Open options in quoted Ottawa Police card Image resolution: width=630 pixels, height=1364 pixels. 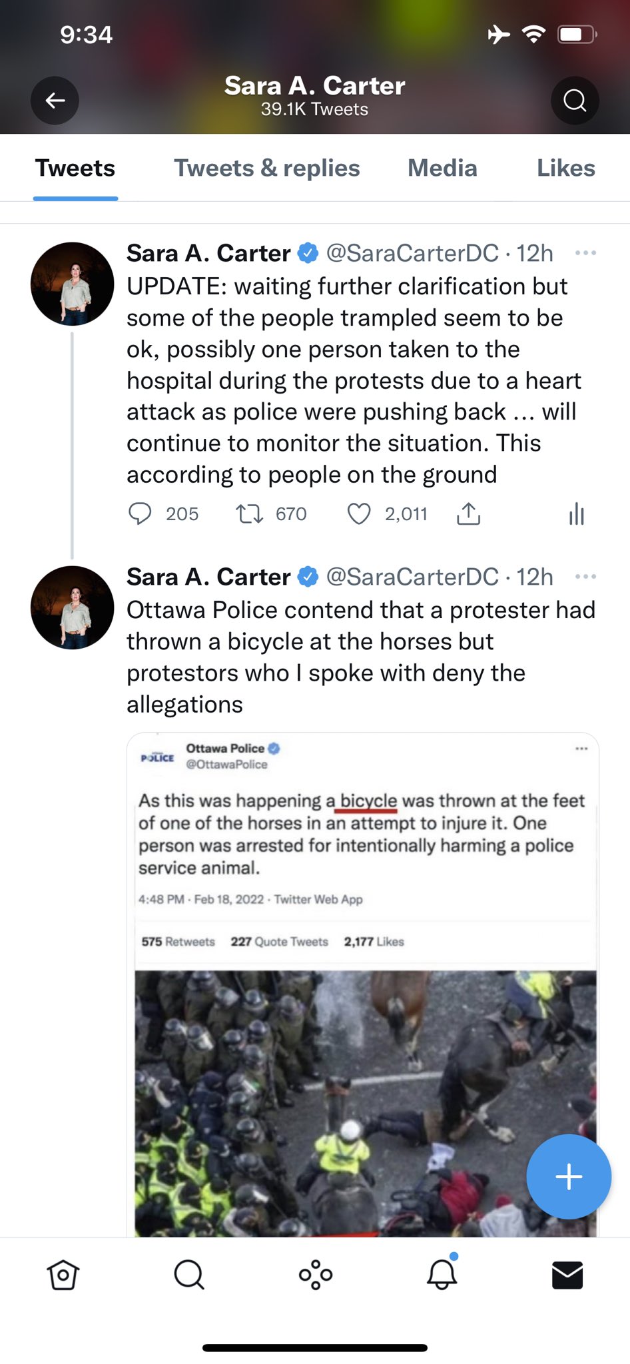581,749
